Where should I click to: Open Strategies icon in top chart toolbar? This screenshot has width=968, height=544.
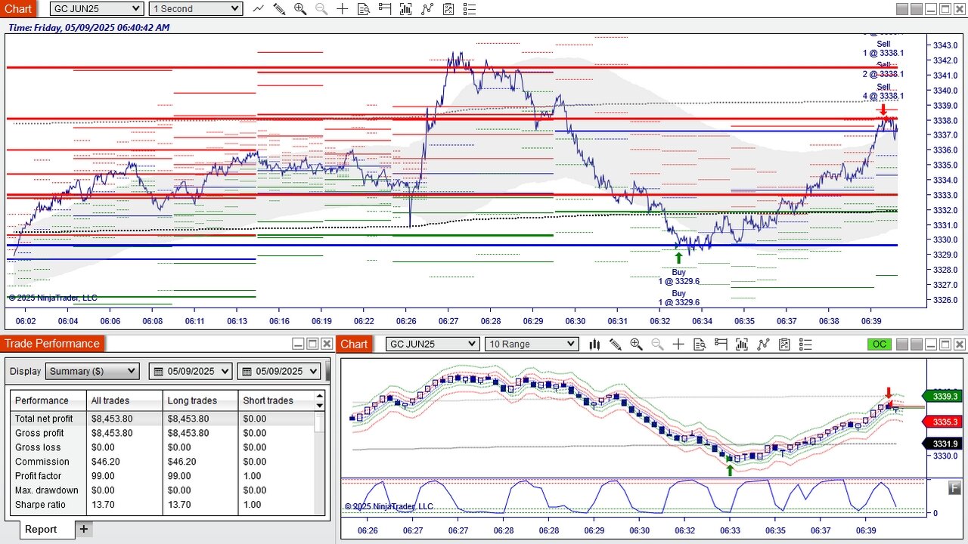448,9
